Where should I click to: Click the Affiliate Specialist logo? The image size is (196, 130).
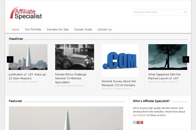coord(26,13)
